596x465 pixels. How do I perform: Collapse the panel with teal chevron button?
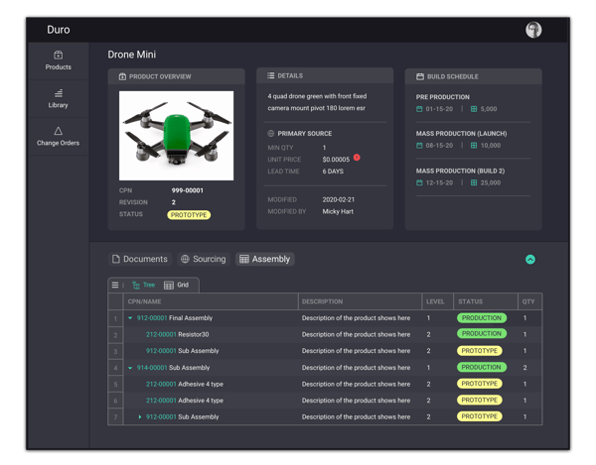530,260
